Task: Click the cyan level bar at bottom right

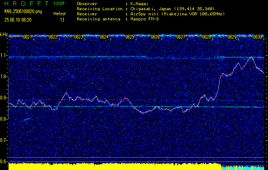Action: click(242, 167)
